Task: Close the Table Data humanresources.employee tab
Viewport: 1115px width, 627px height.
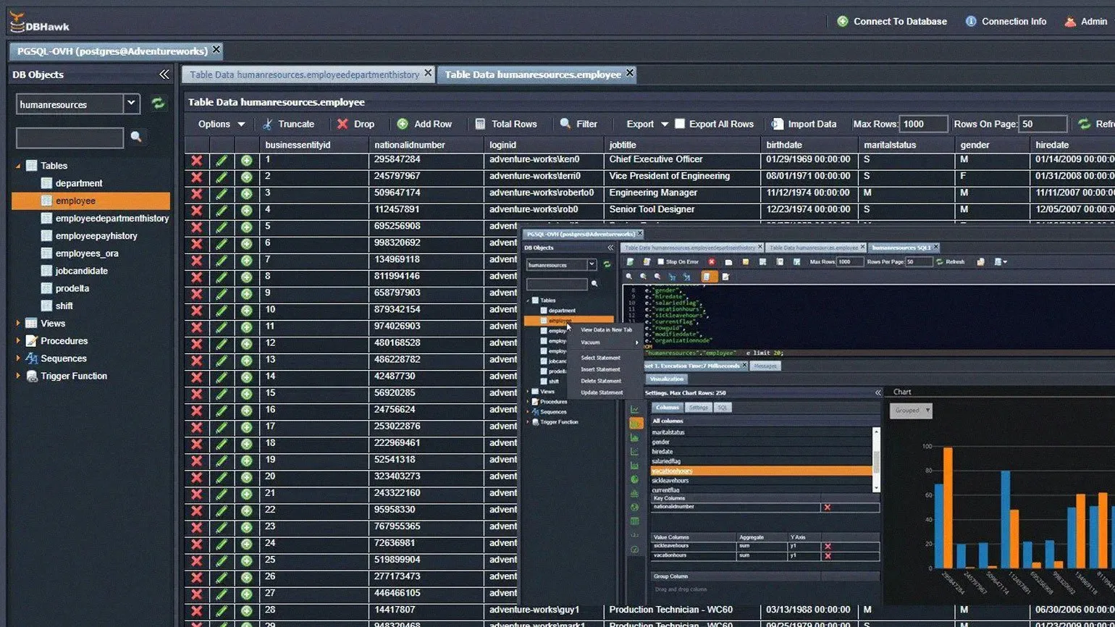Action: [x=630, y=73]
